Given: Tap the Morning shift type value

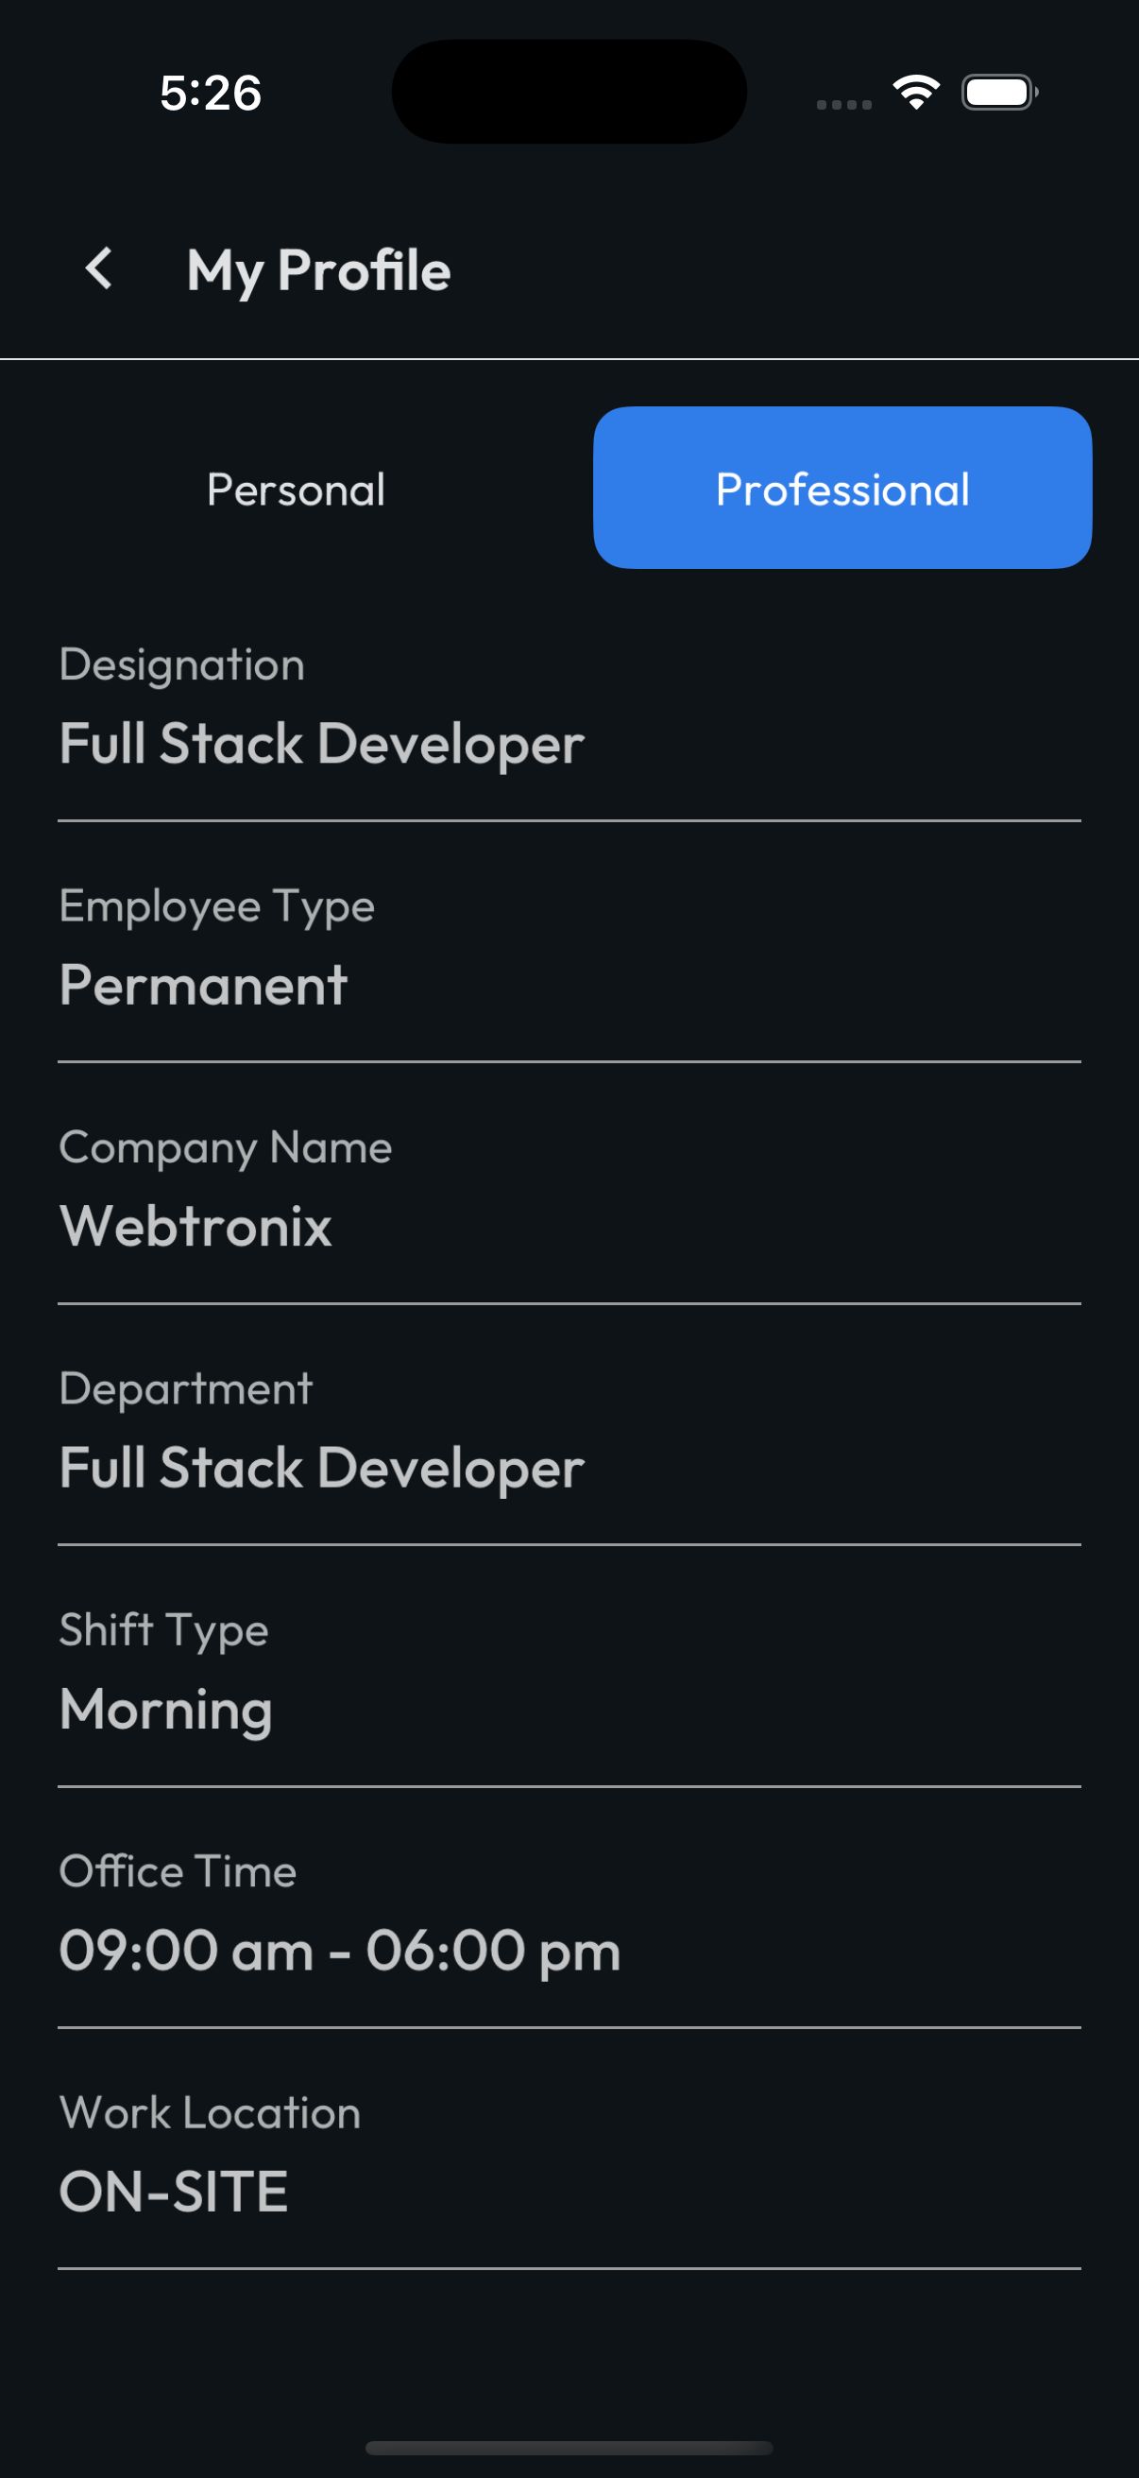Looking at the screenshot, I should (165, 1710).
